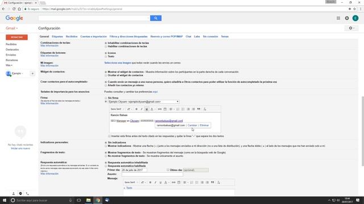Open Google notifications bell
This screenshot has height=204, width=364.
pyautogui.click(x=347, y=18)
